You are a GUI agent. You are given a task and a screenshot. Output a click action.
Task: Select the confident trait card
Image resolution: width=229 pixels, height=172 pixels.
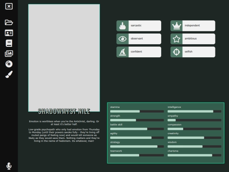coord(139,52)
